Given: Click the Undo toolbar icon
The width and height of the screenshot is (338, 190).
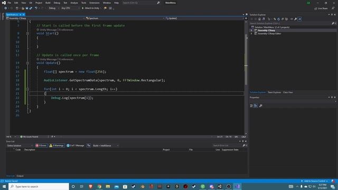Looking at the screenshot, I should coord(36,8).
